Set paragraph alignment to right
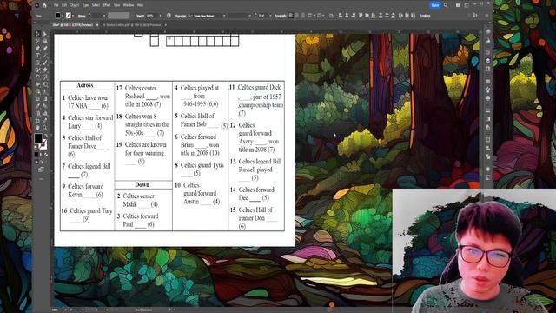 (303, 16)
